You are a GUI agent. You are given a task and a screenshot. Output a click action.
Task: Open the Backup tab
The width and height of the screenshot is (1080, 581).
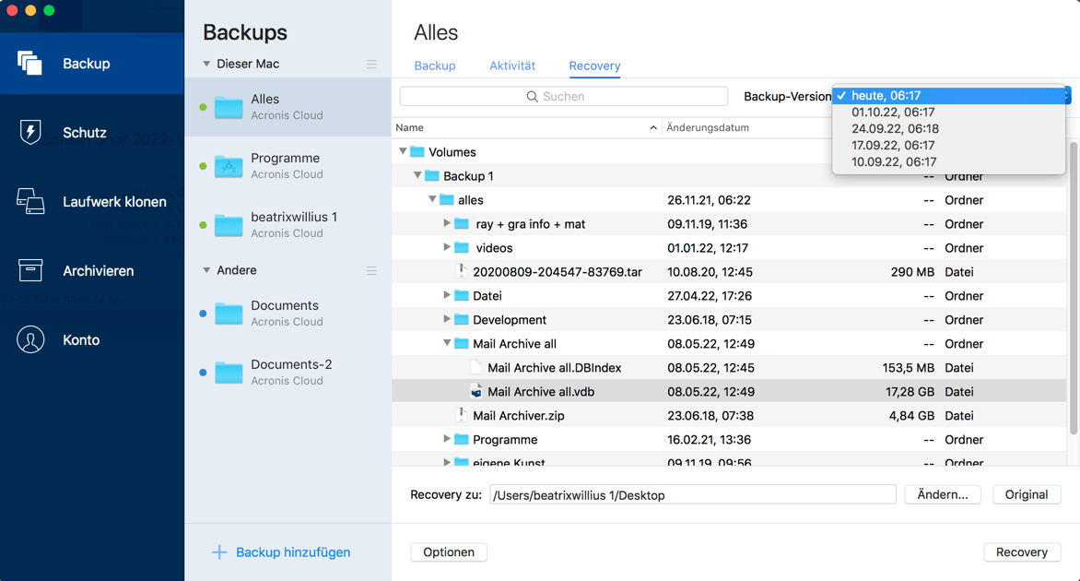(x=434, y=66)
